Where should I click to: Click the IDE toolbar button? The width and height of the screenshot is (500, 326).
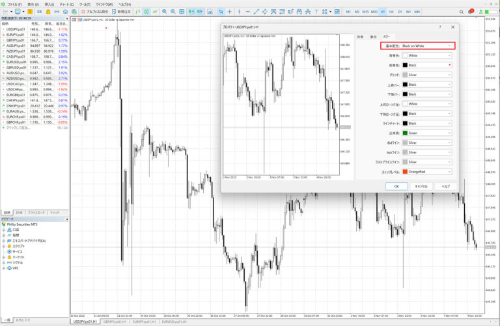(40, 12)
